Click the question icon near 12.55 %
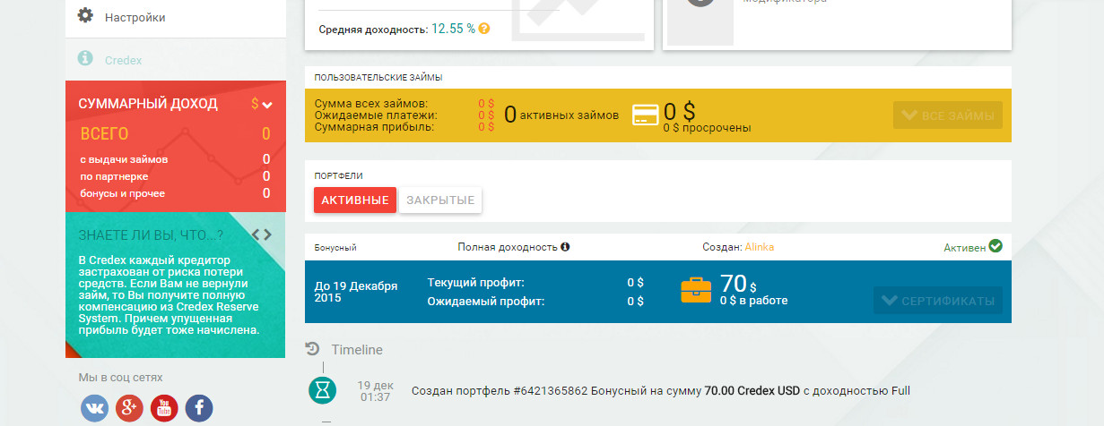The width and height of the screenshot is (1104, 426). pyautogui.click(x=484, y=29)
